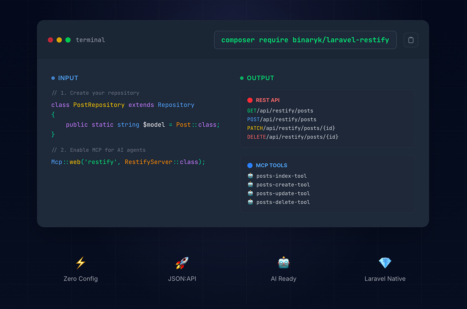Image resolution: width=467 pixels, height=309 pixels.
Task: Select the PATCH posts/{id} endpoint line
Action: point(291,128)
